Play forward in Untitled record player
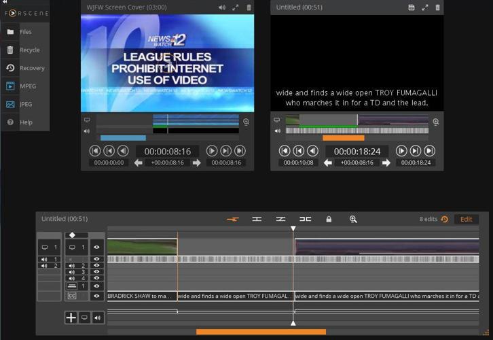This screenshot has width=493, height=340. tap(401, 151)
